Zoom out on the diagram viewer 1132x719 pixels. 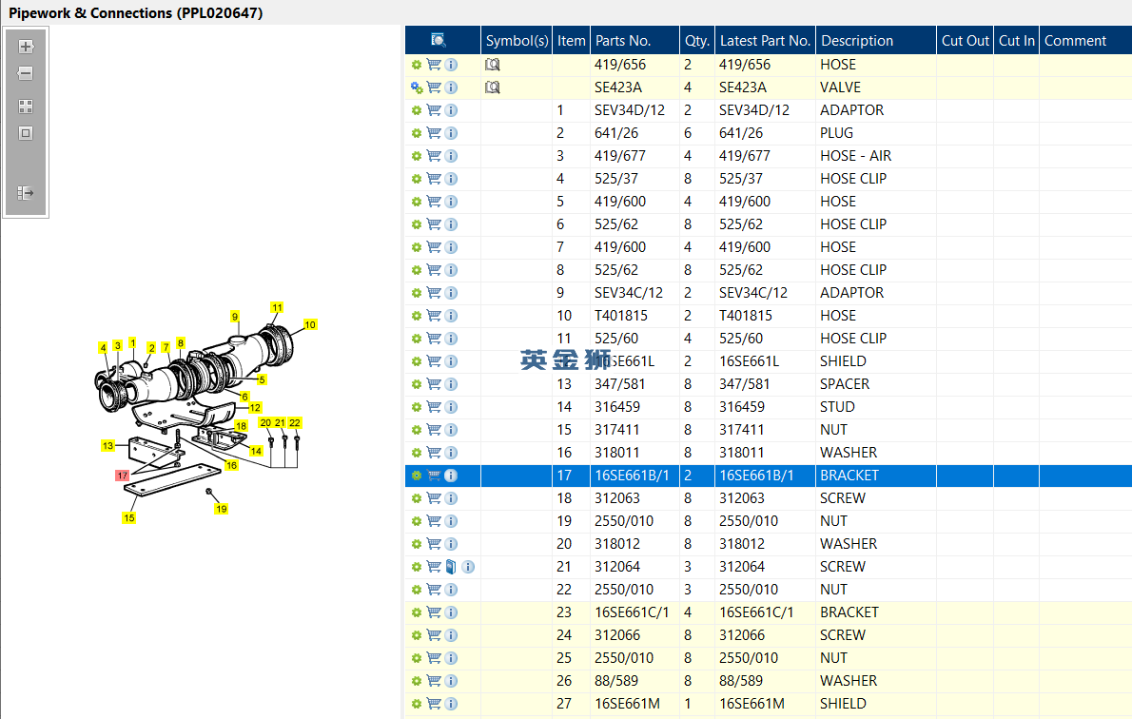[x=26, y=73]
